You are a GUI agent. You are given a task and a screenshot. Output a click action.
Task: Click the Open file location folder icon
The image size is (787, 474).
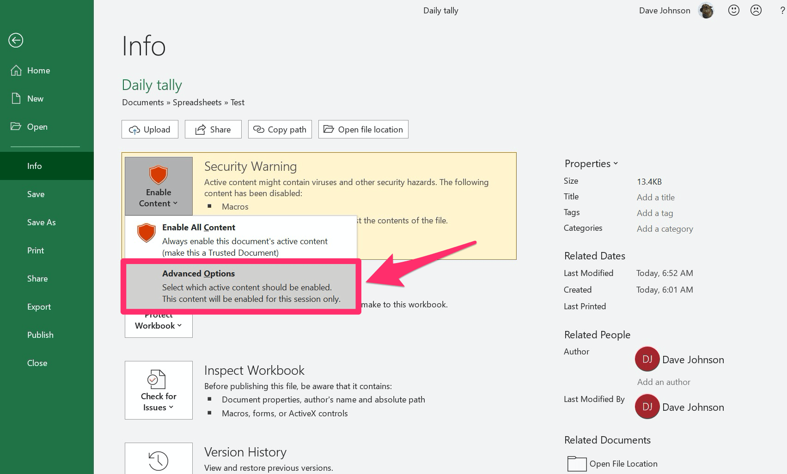tap(329, 129)
